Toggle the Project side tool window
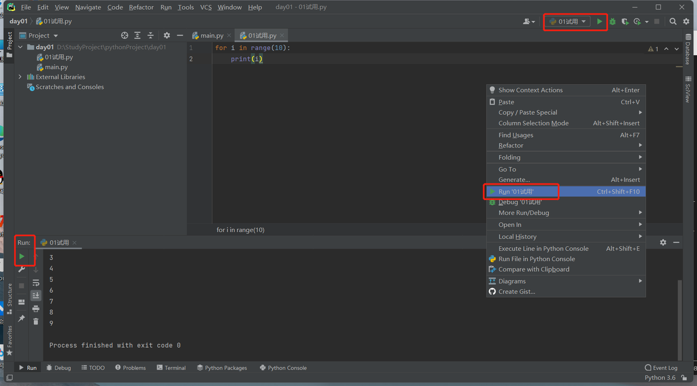Viewport: 697px width, 386px height. tap(9, 45)
